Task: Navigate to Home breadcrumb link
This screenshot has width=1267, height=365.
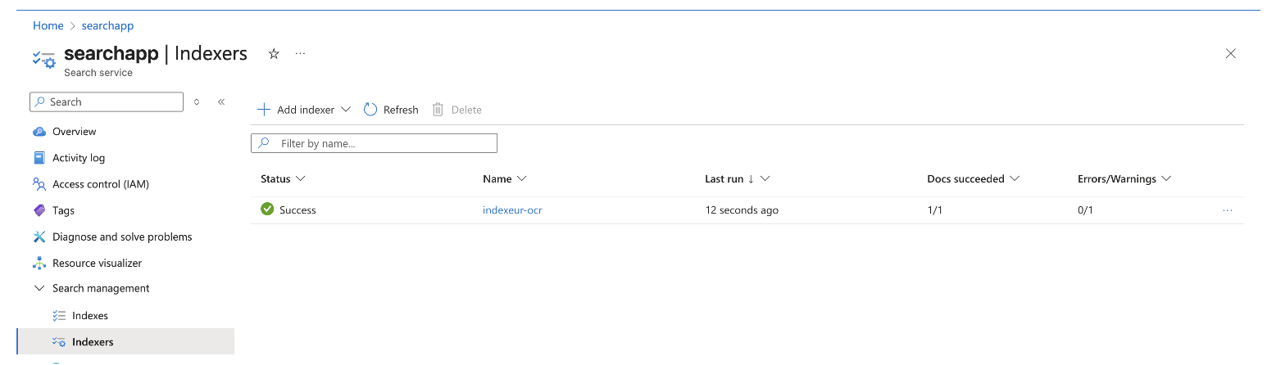Action: [x=48, y=25]
